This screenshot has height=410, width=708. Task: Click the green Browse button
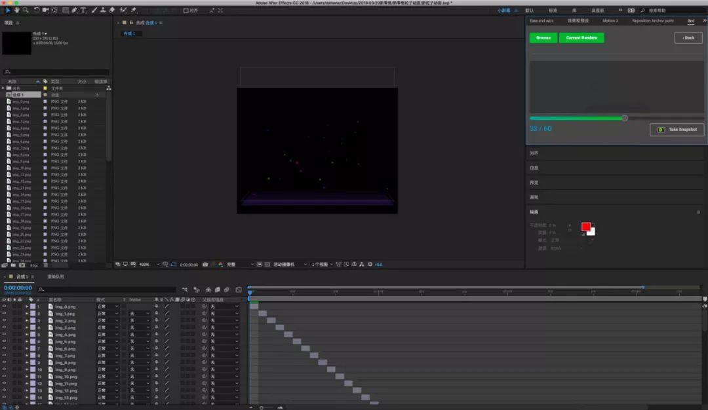pos(543,38)
